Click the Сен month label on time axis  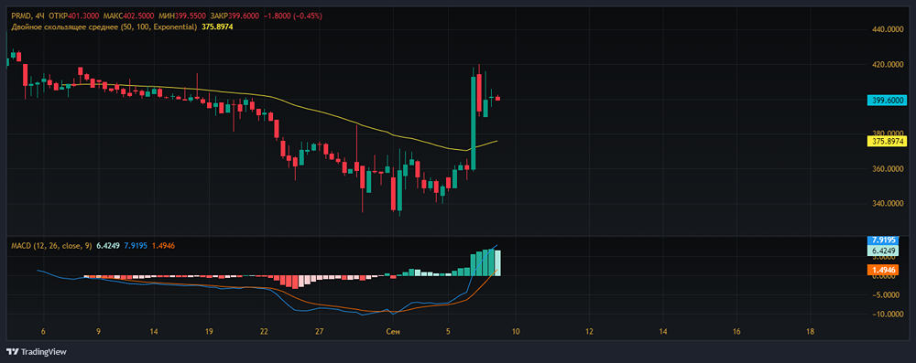[393, 331]
